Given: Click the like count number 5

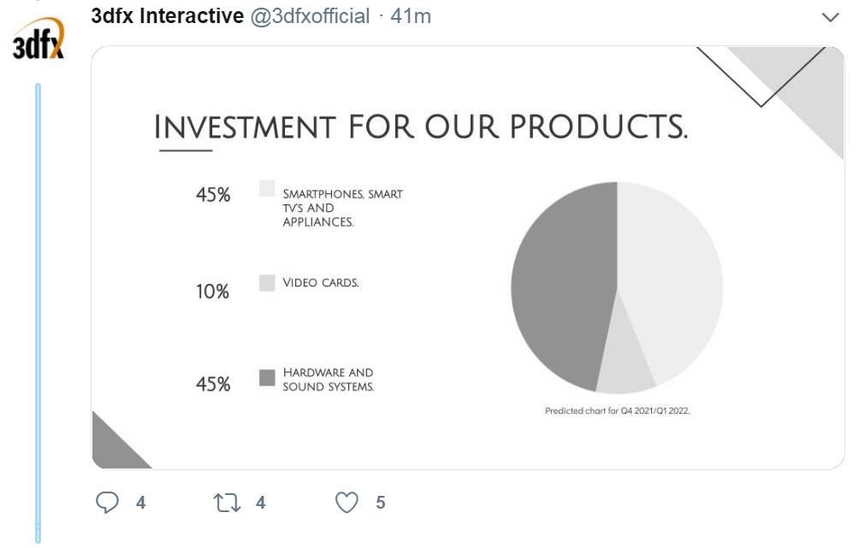Looking at the screenshot, I should coord(381,503).
